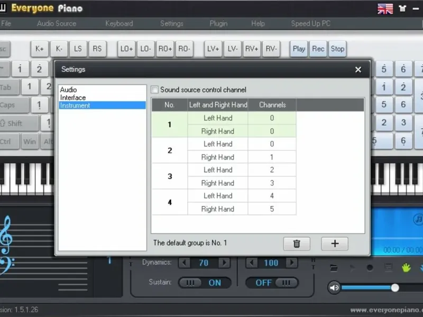The height and width of the screenshot is (317, 423).
Task: Click the playlist icon in player panel
Action: pos(388,268)
